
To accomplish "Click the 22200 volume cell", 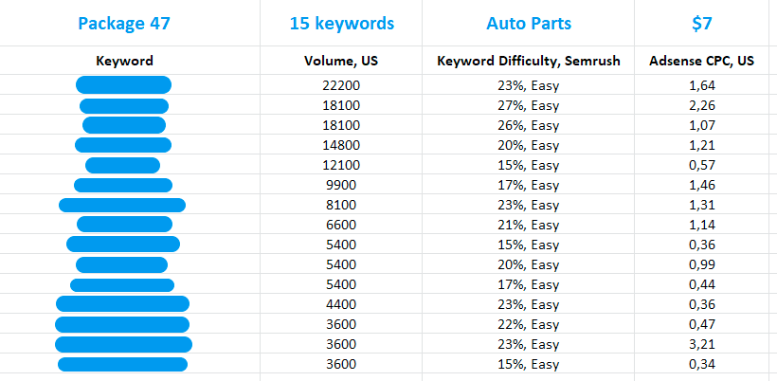I will [x=341, y=85].
